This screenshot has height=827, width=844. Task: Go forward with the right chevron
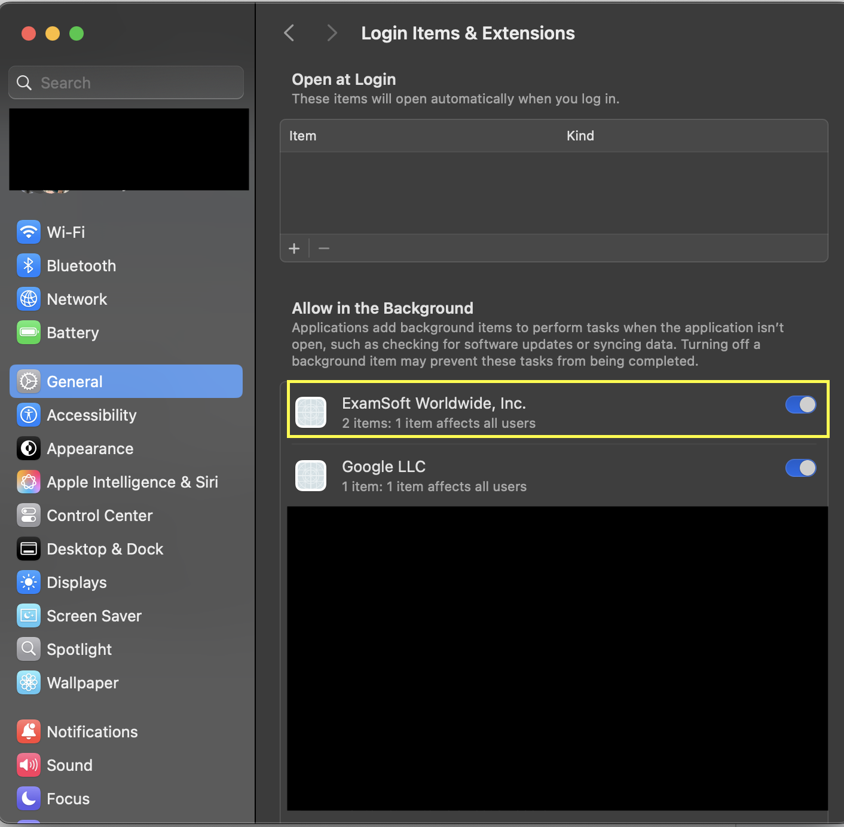pyautogui.click(x=332, y=33)
